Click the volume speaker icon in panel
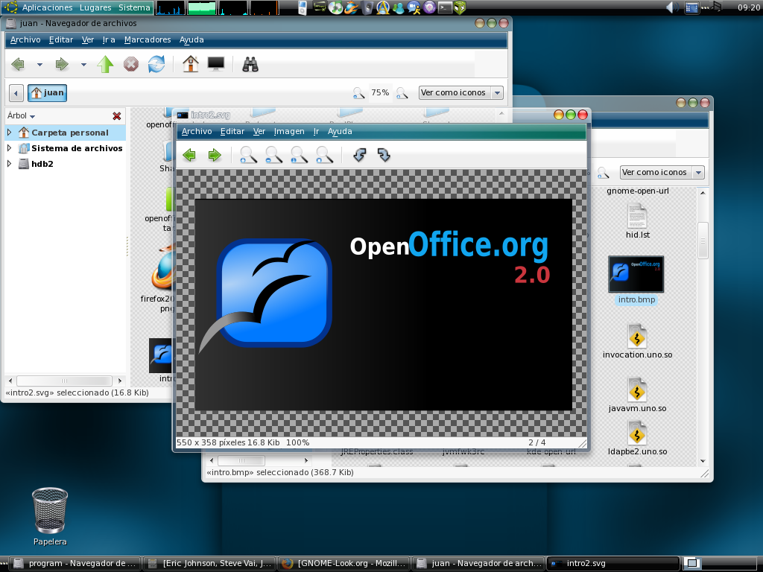Screen dimensions: 763x572 click(x=673, y=7)
